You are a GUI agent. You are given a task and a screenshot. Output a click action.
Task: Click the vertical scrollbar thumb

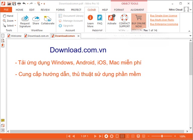[191, 59]
